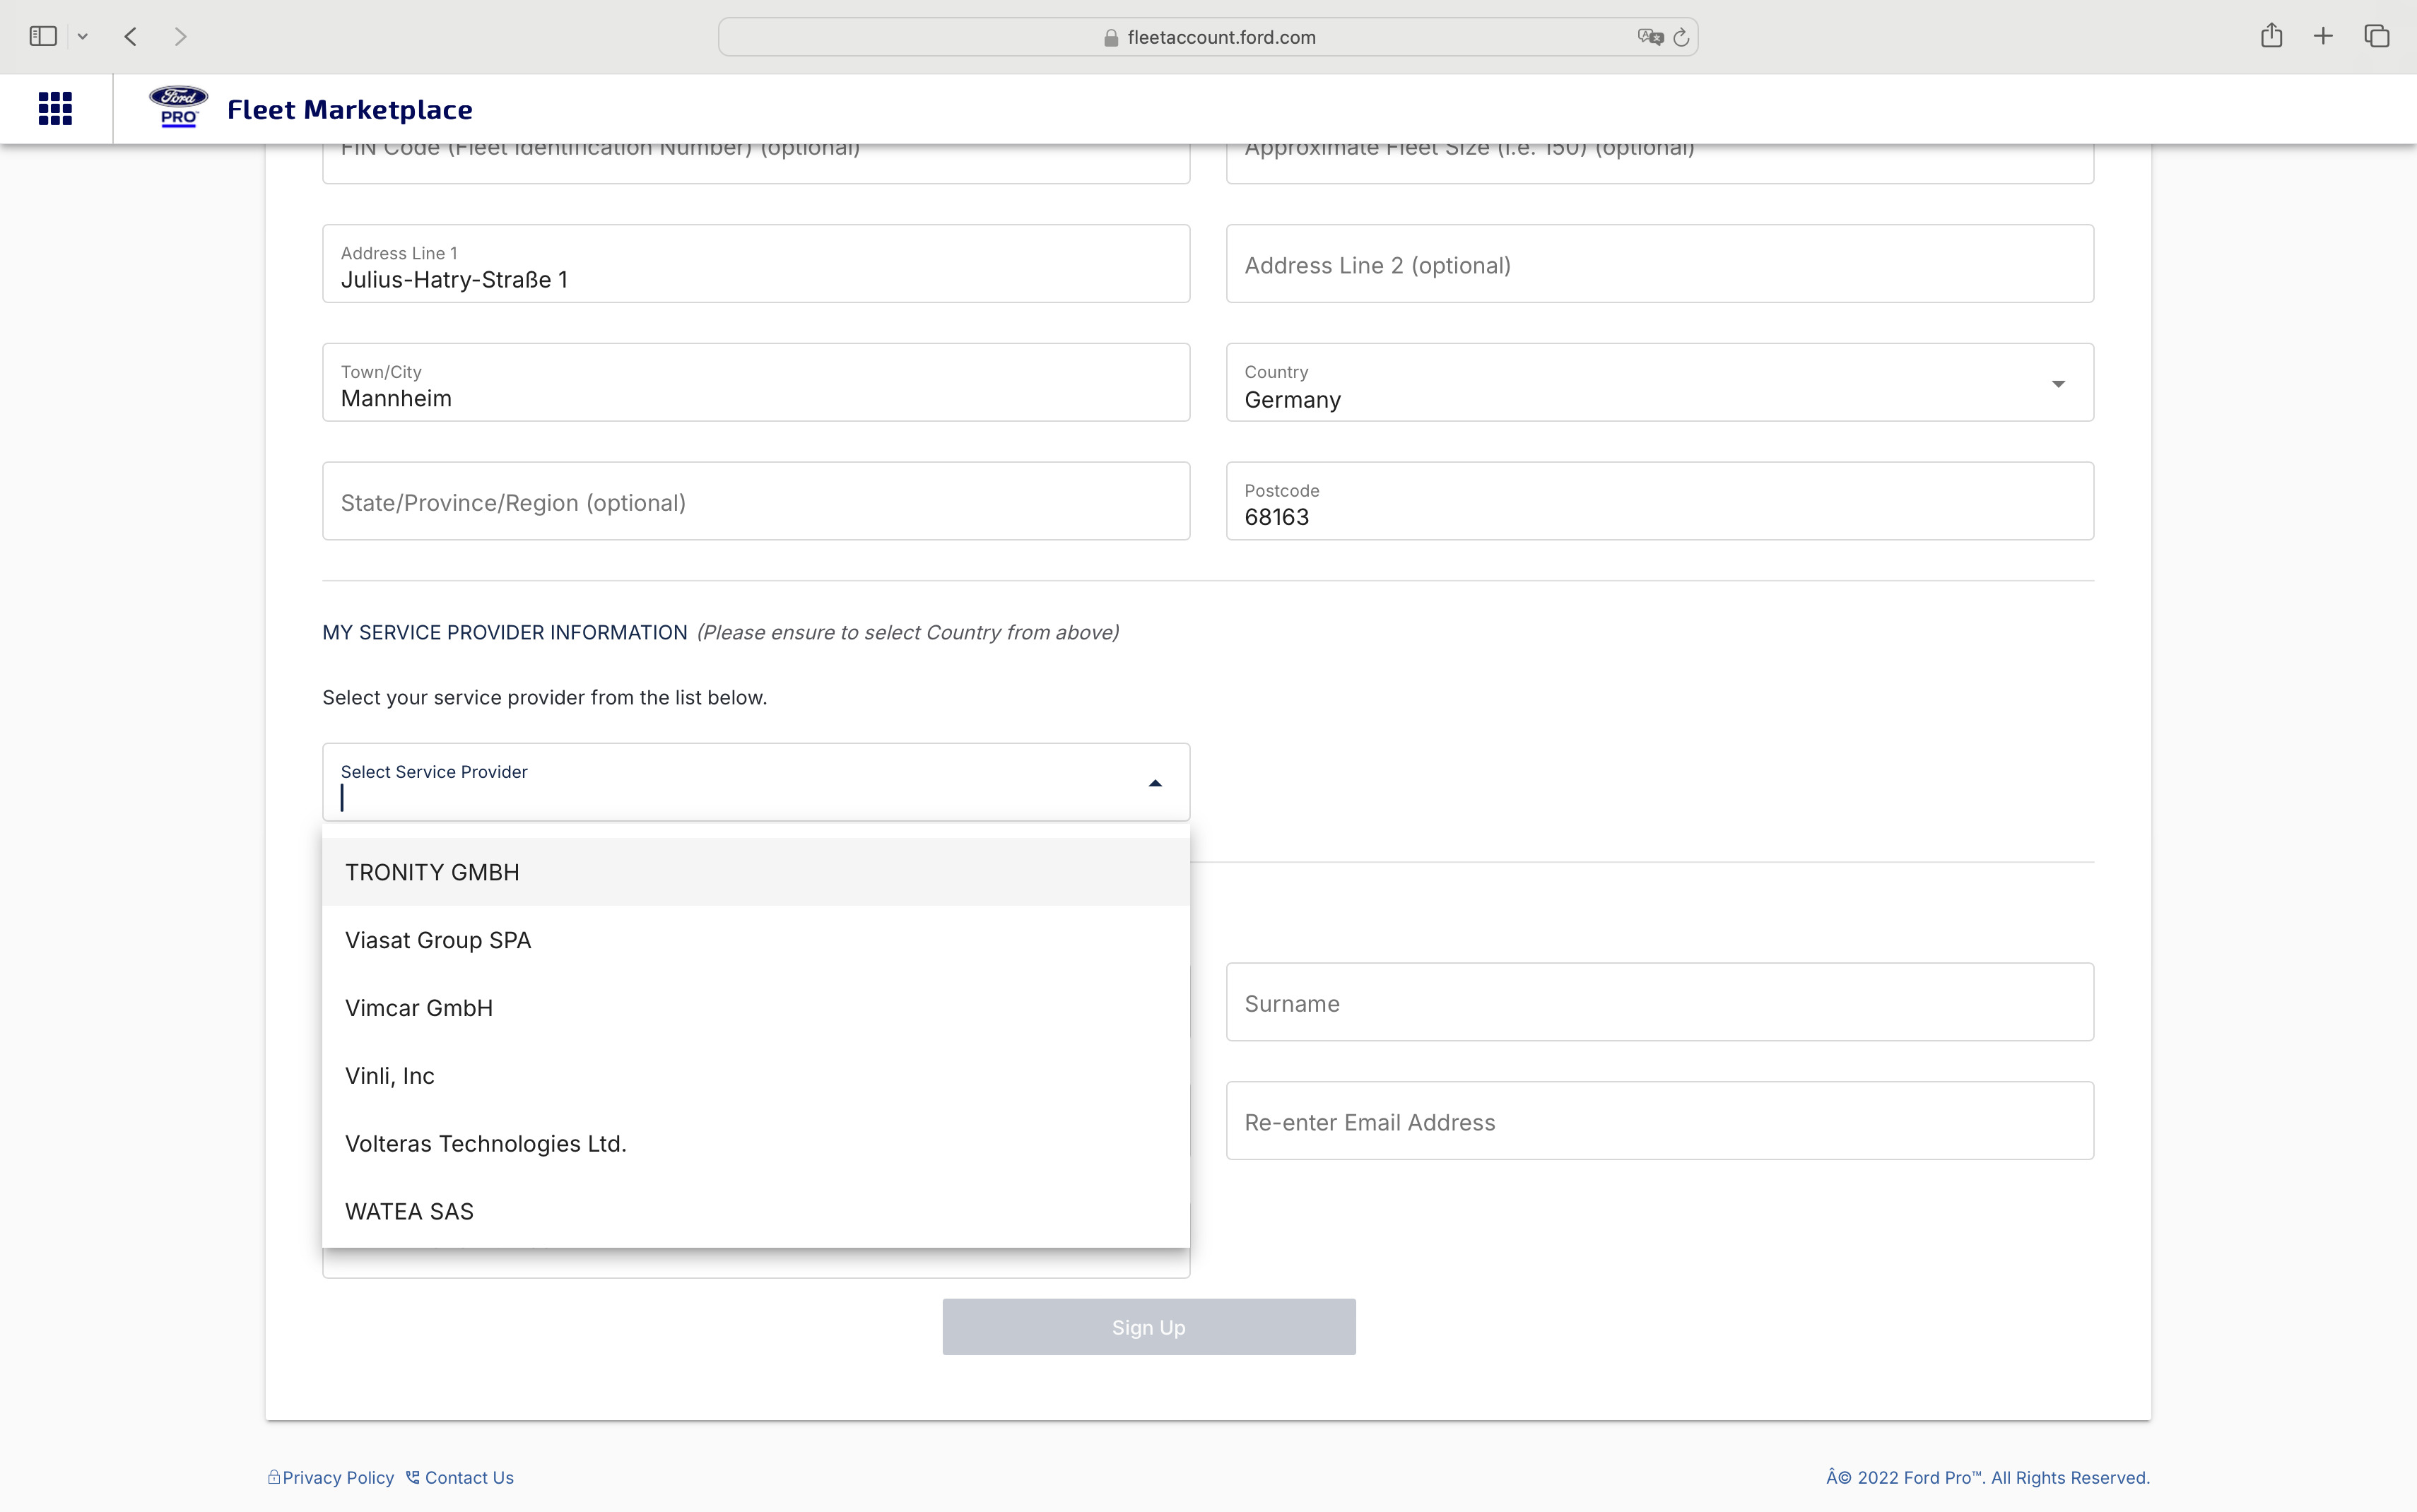The height and width of the screenshot is (1512, 2417).
Task: Click the FIN Code field
Action: [756, 163]
